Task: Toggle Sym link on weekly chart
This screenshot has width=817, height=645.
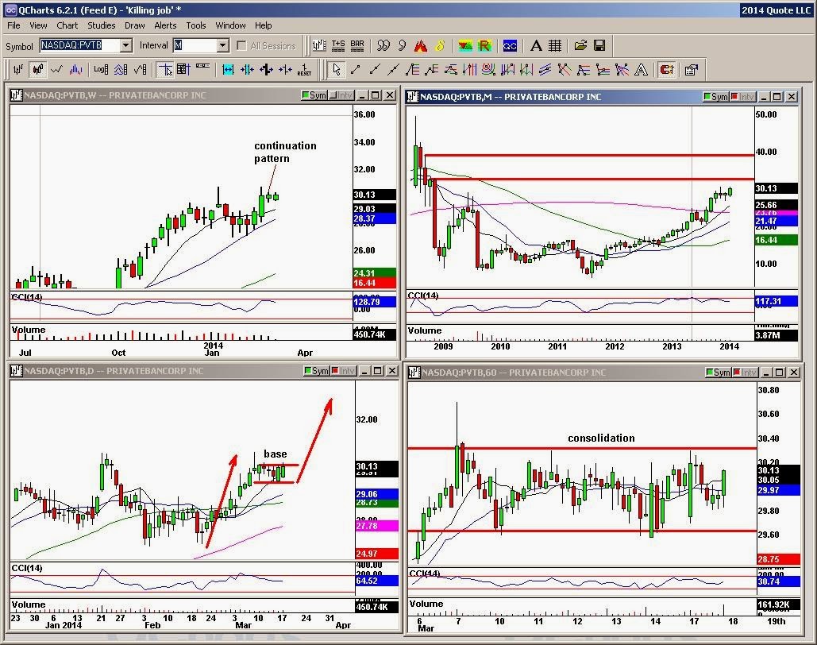Action: [314, 95]
